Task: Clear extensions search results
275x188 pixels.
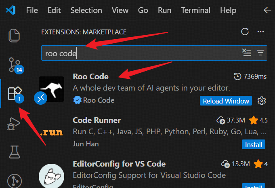Action: (246, 53)
